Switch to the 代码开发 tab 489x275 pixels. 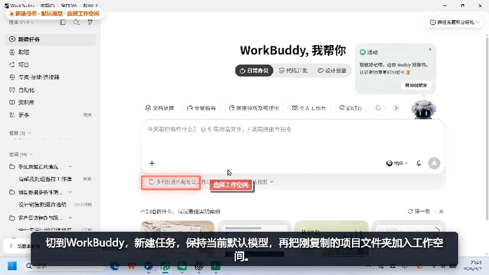pos(293,71)
